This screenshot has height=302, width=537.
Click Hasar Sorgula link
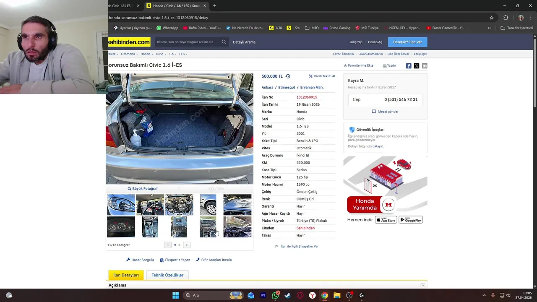pyautogui.click(x=140, y=260)
